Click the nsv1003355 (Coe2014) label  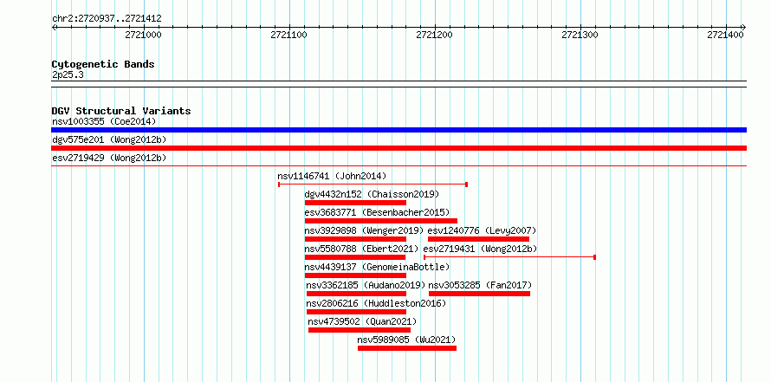click(104, 121)
